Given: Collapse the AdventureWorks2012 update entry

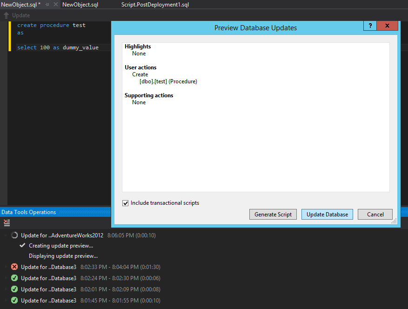Looking at the screenshot, I should [5, 235].
